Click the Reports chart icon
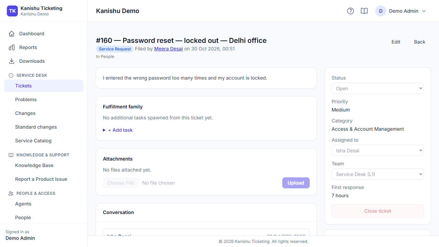This screenshot has height=247, width=439. point(12,47)
